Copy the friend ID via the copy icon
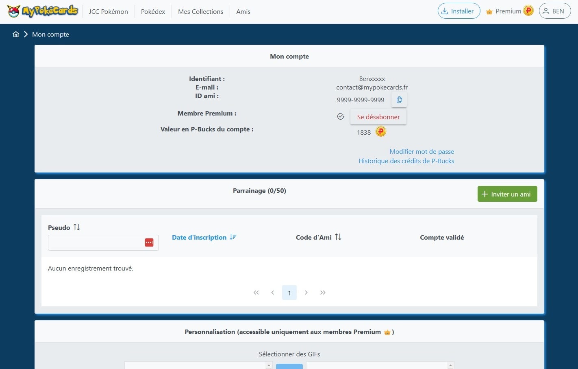Image resolution: width=578 pixels, height=369 pixels. pos(399,99)
